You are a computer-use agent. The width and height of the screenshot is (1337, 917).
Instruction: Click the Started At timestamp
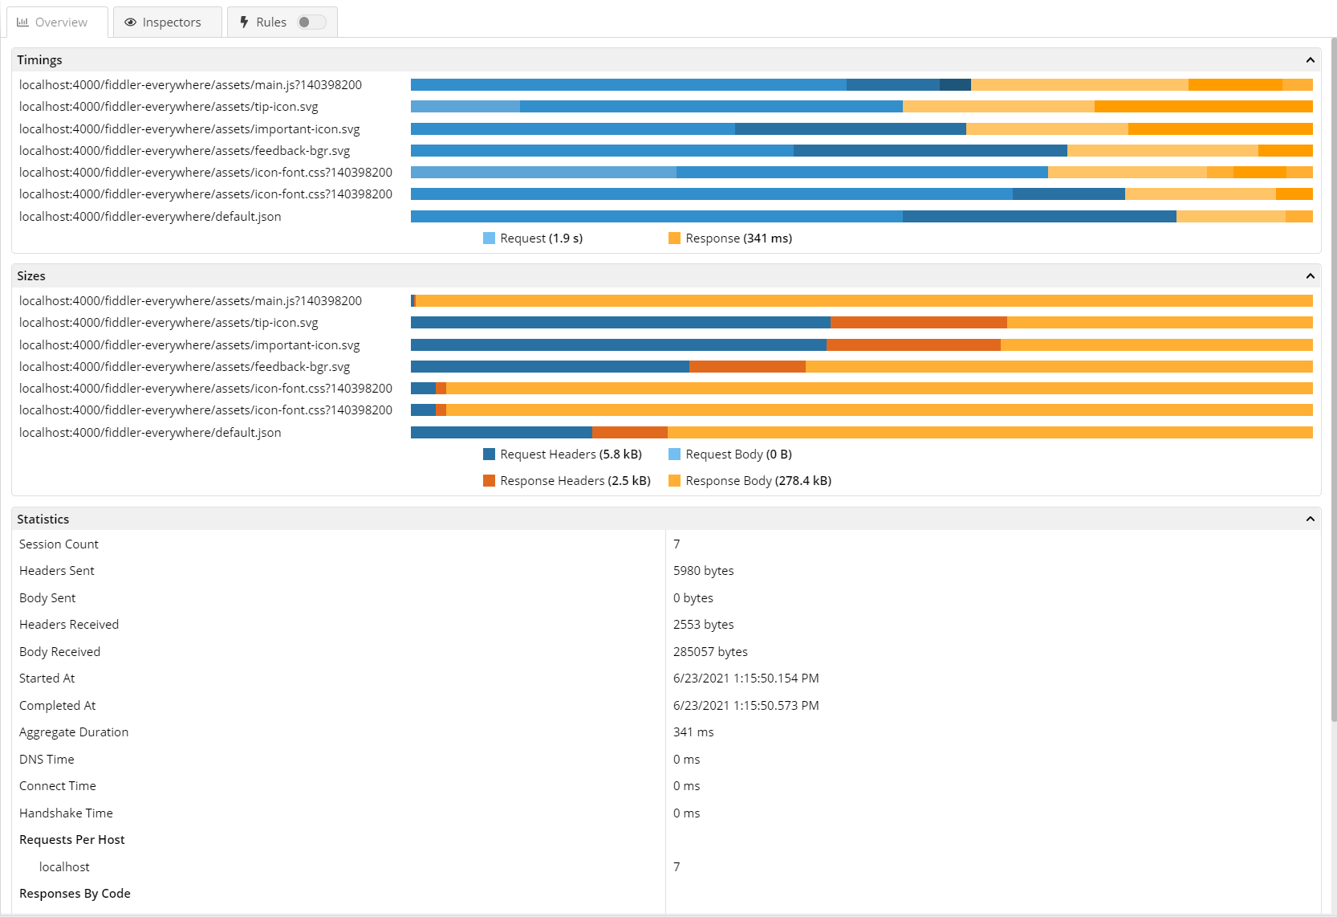click(x=746, y=679)
